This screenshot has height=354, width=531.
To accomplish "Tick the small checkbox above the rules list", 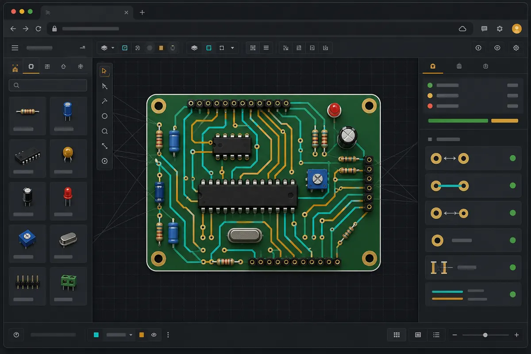I will (430, 139).
